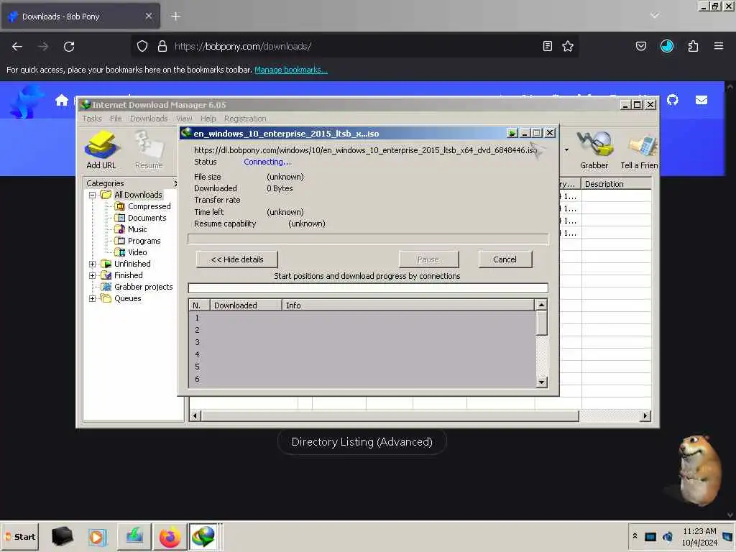Click the Info column header
Screen dimensions: 736x552
[408, 305]
